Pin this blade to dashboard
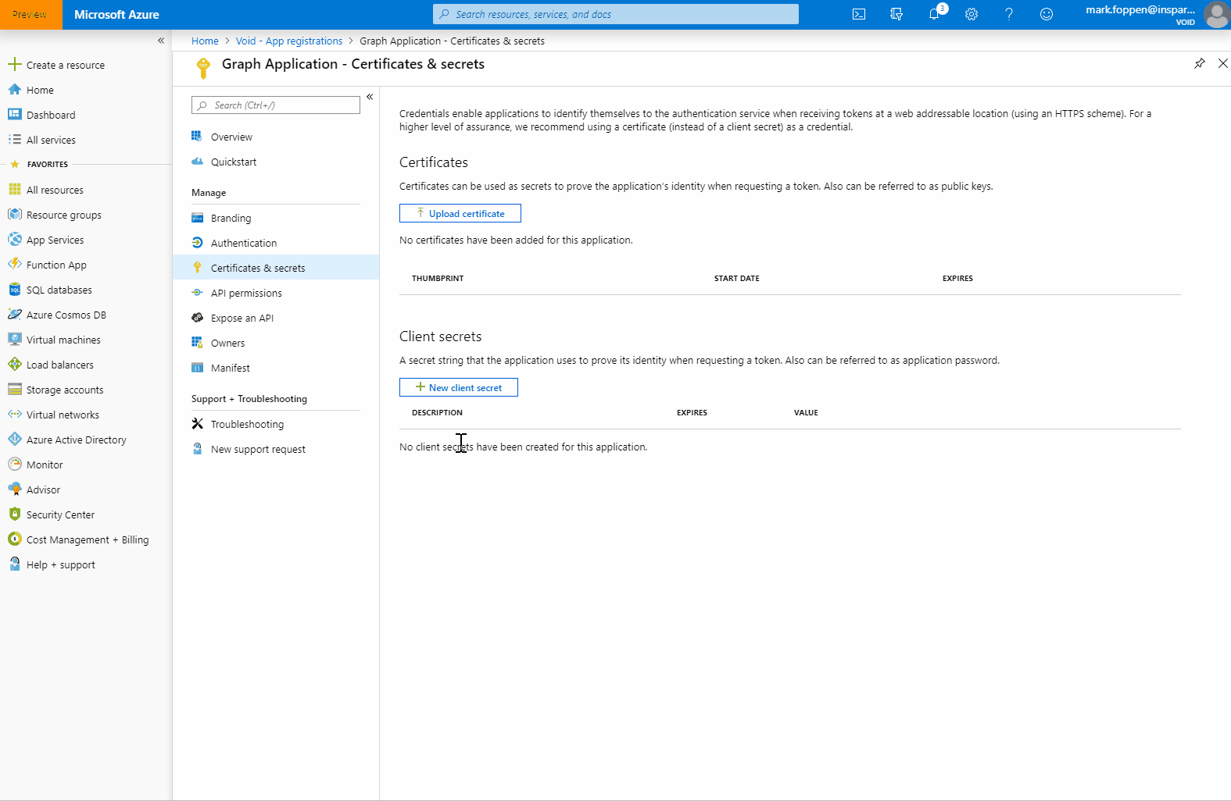The width and height of the screenshot is (1231, 801). coord(1200,63)
